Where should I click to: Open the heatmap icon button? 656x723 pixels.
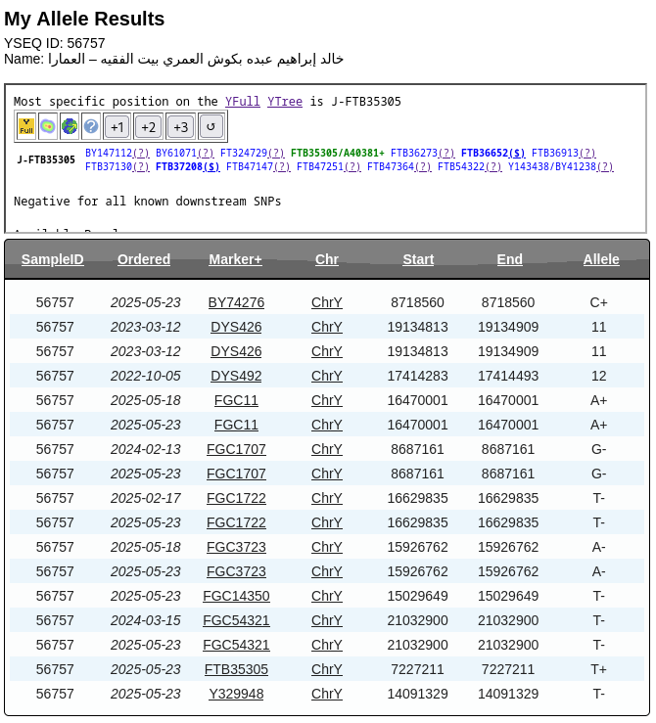(48, 126)
